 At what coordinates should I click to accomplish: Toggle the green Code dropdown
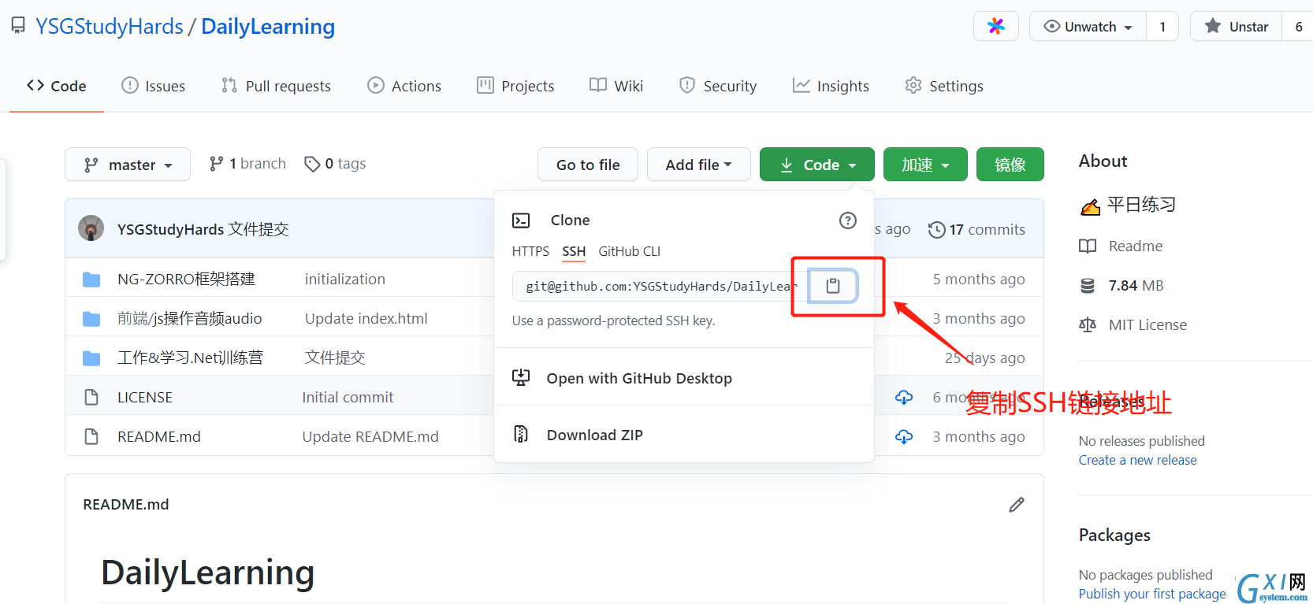[817, 165]
